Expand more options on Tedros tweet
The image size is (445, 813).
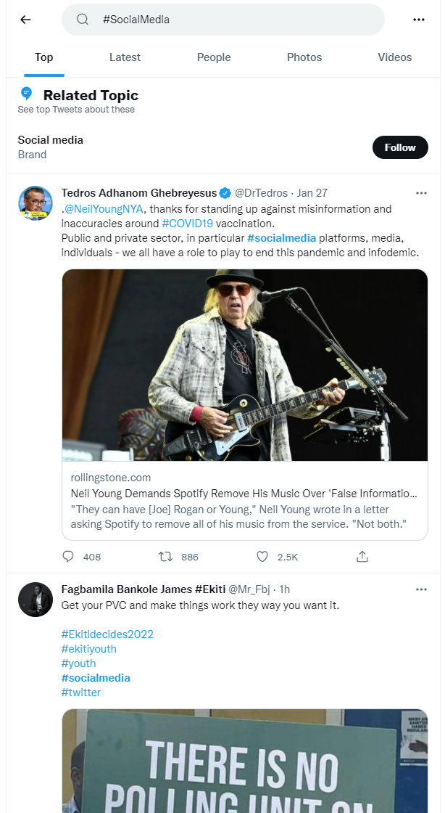[x=421, y=193]
